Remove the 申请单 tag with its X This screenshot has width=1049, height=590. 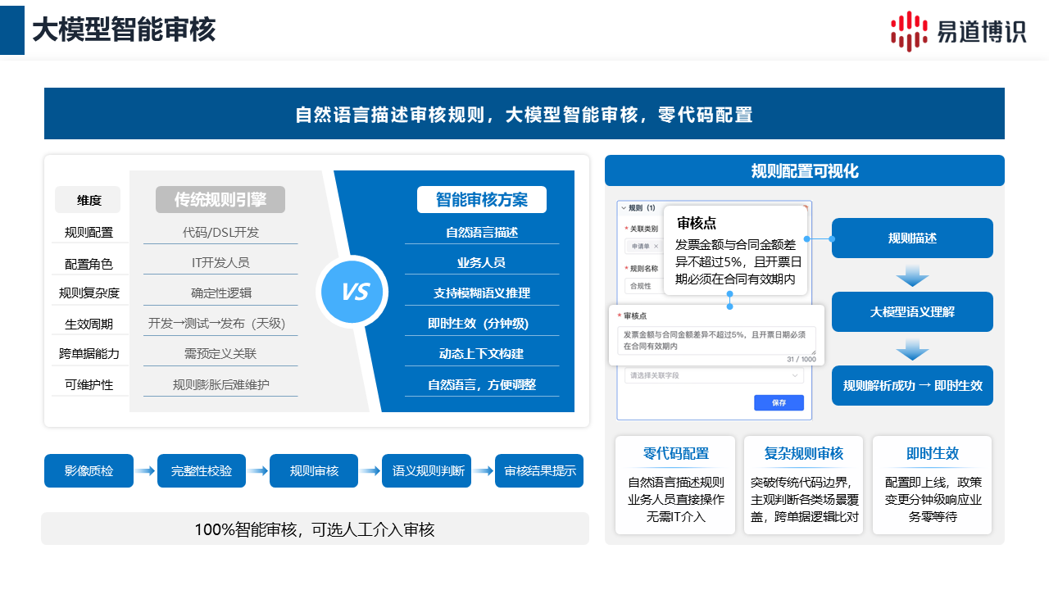pyautogui.click(x=656, y=246)
